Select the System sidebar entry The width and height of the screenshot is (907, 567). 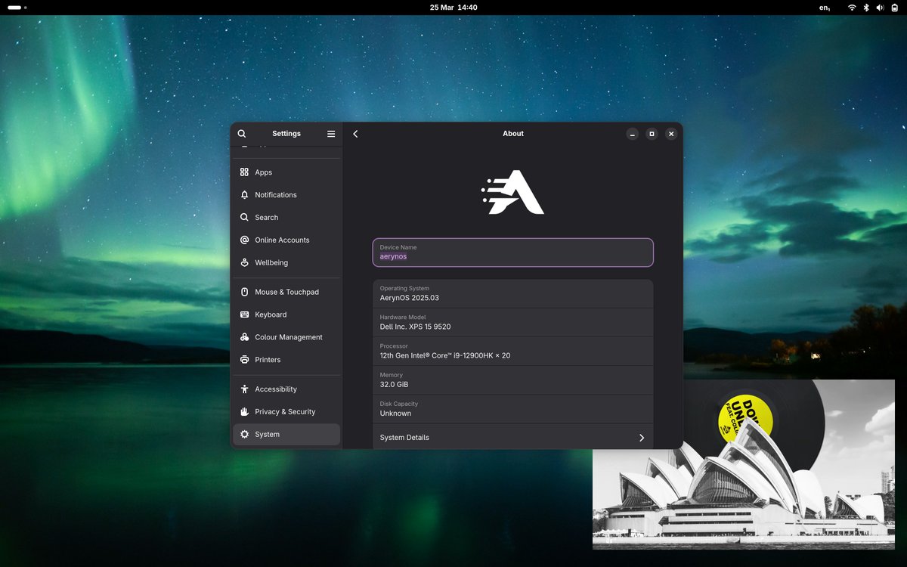286,434
